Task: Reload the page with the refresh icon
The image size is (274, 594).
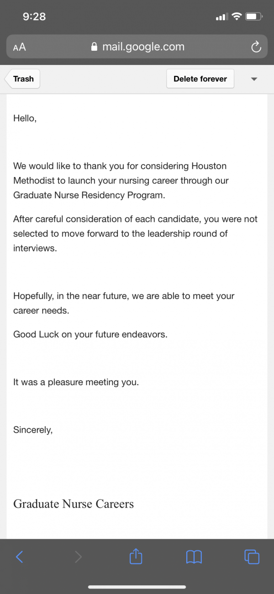Action: pyautogui.click(x=256, y=47)
